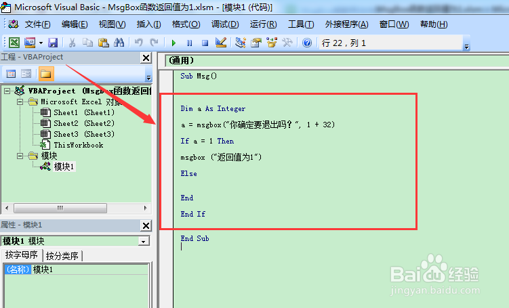This screenshot has height=308, width=509.
Task: Open Properties Window toolbar icon
Action: coord(256,43)
